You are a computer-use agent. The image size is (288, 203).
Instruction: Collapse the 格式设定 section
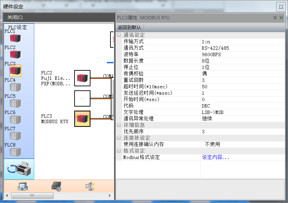tap(119, 151)
